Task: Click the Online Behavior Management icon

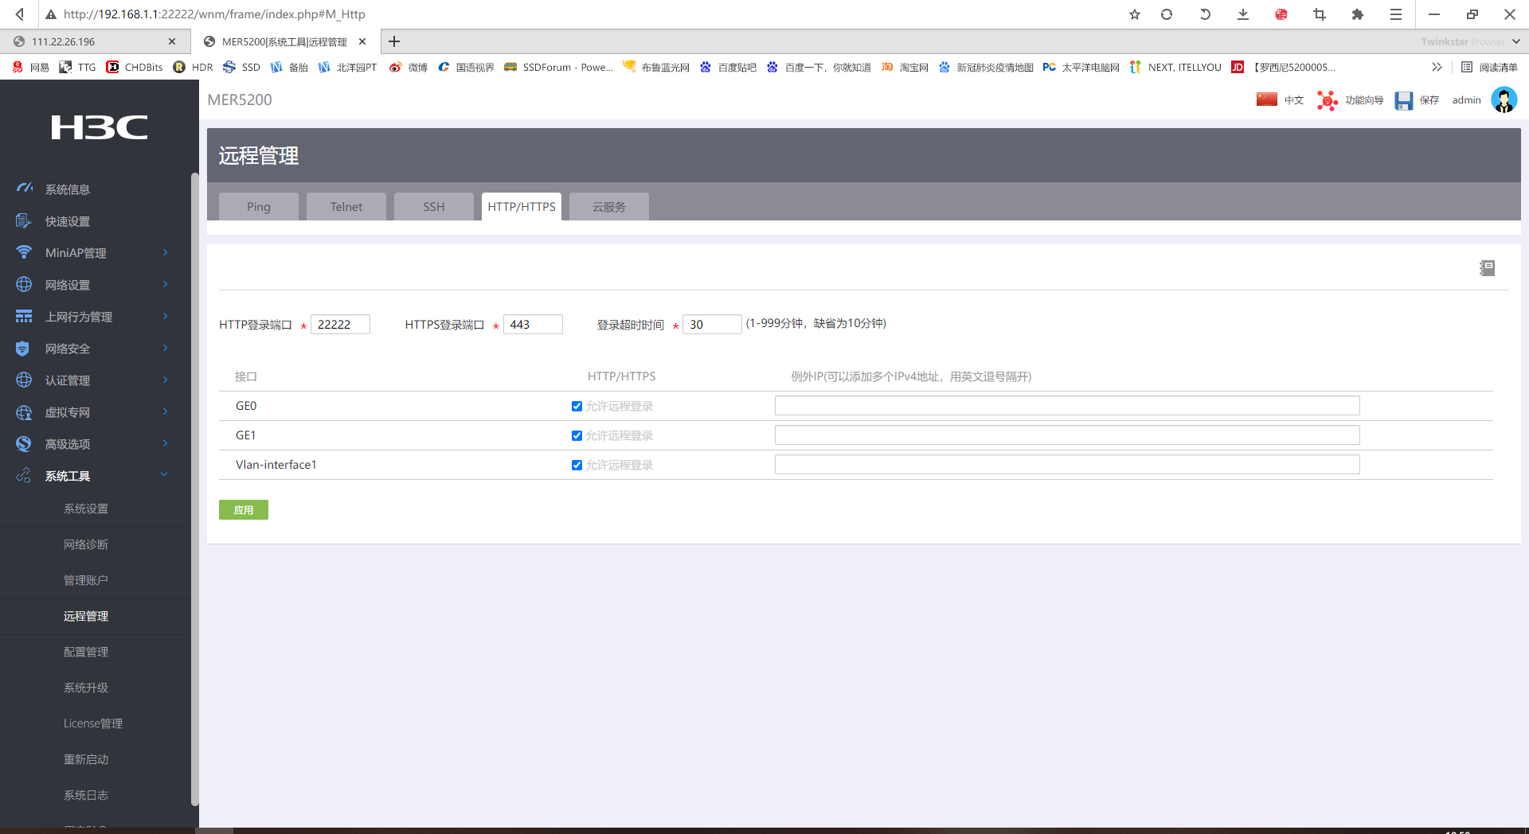Action: (24, 316)
